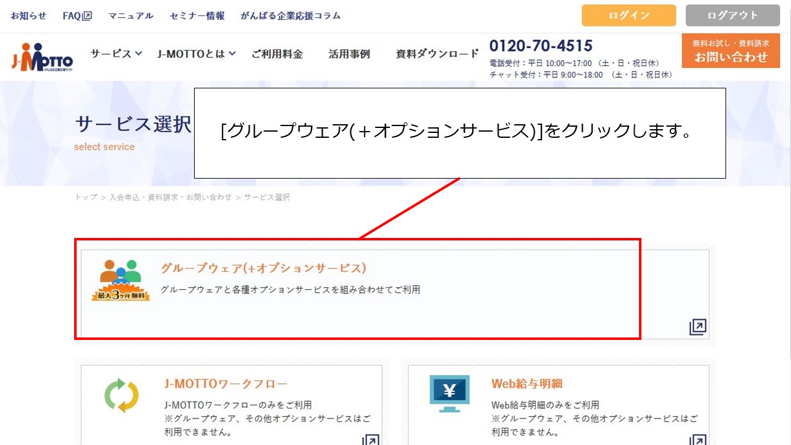The width and height of the screenshot is (791, 445).
Task: Select グループウェア(+オプションサービス) title
Action: coord(264,268)
